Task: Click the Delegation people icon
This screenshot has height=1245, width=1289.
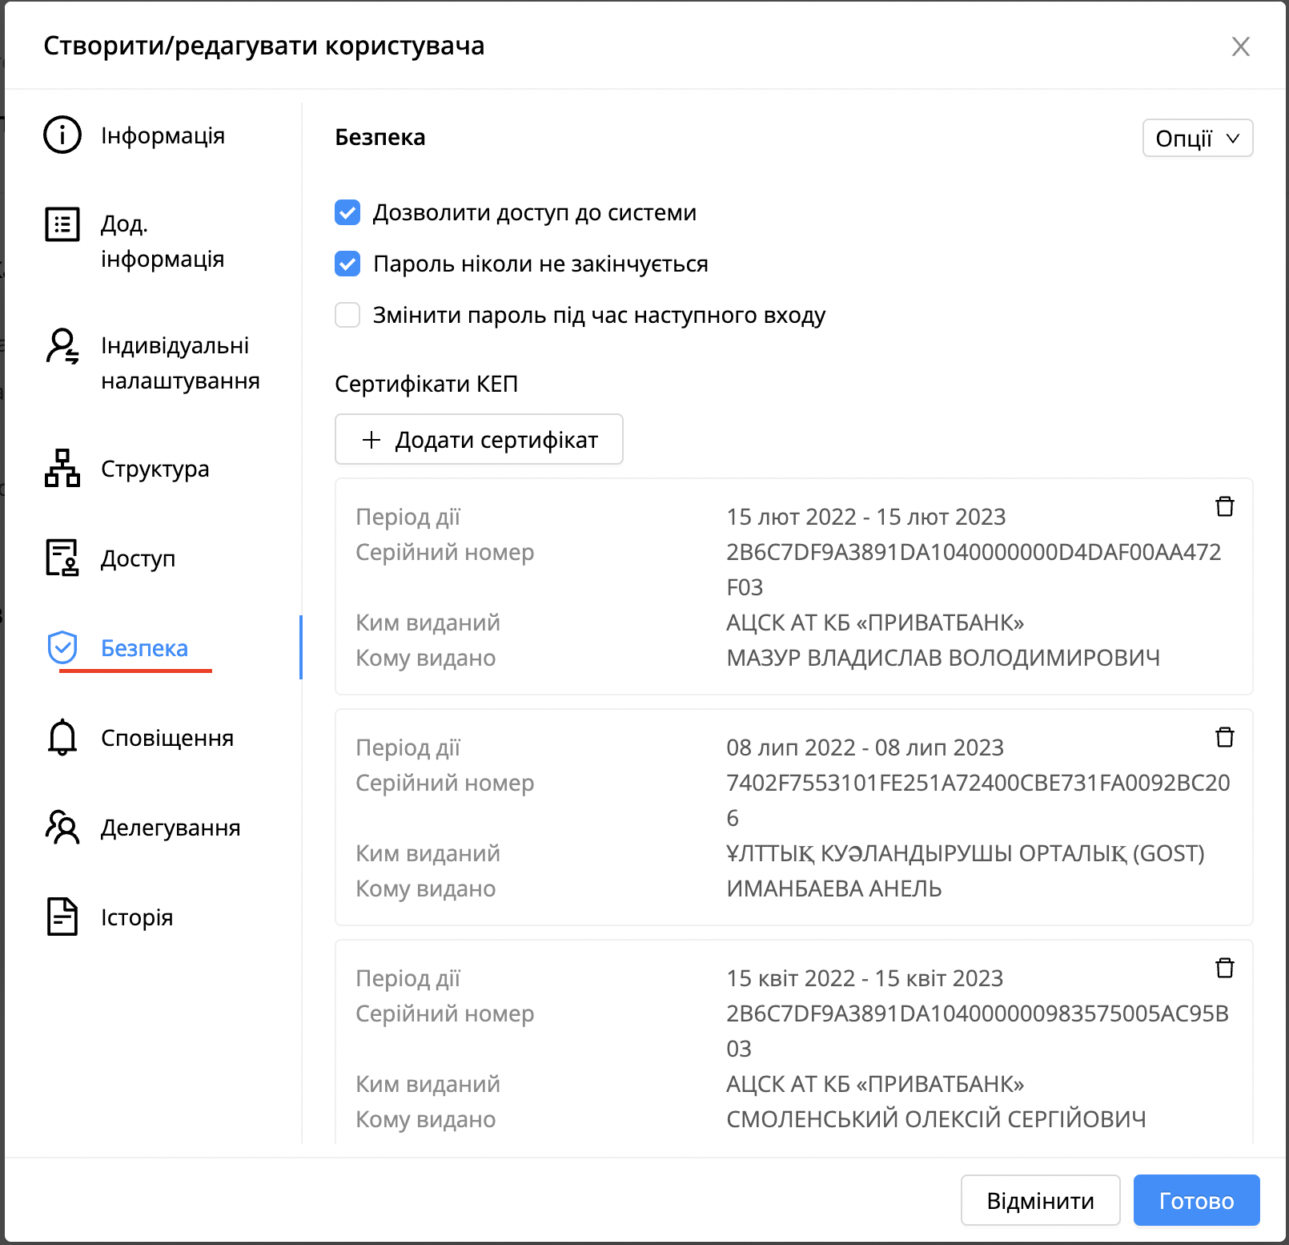Action: [x=62, y=827]
